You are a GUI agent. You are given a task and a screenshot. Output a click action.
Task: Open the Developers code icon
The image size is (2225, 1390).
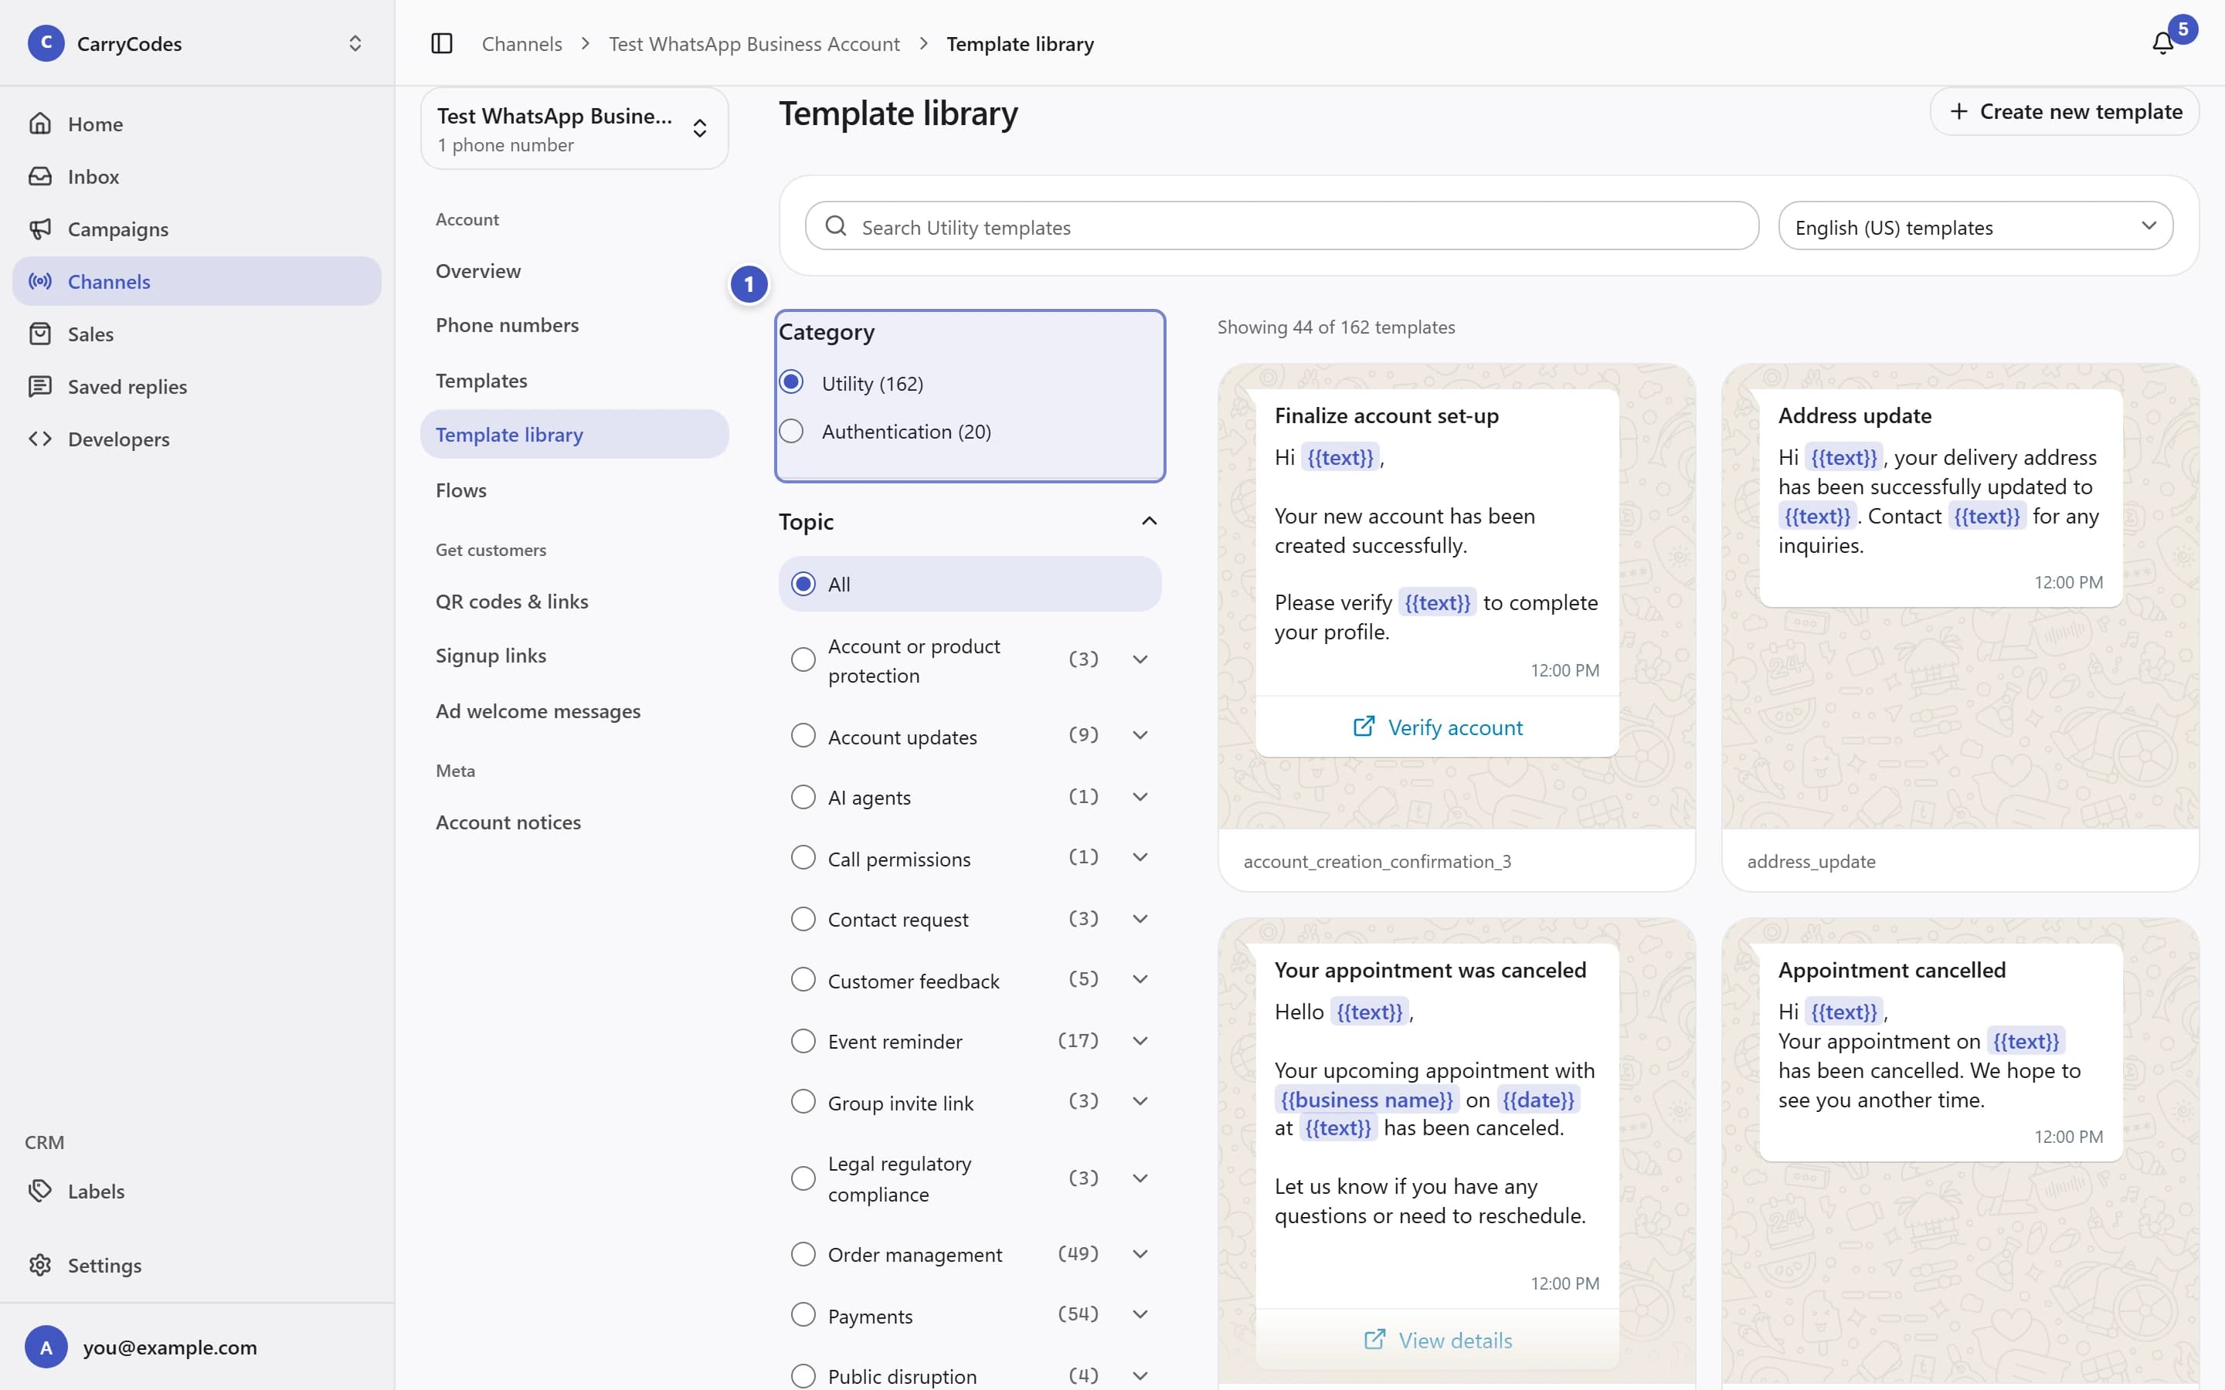(x=40, y=439)
